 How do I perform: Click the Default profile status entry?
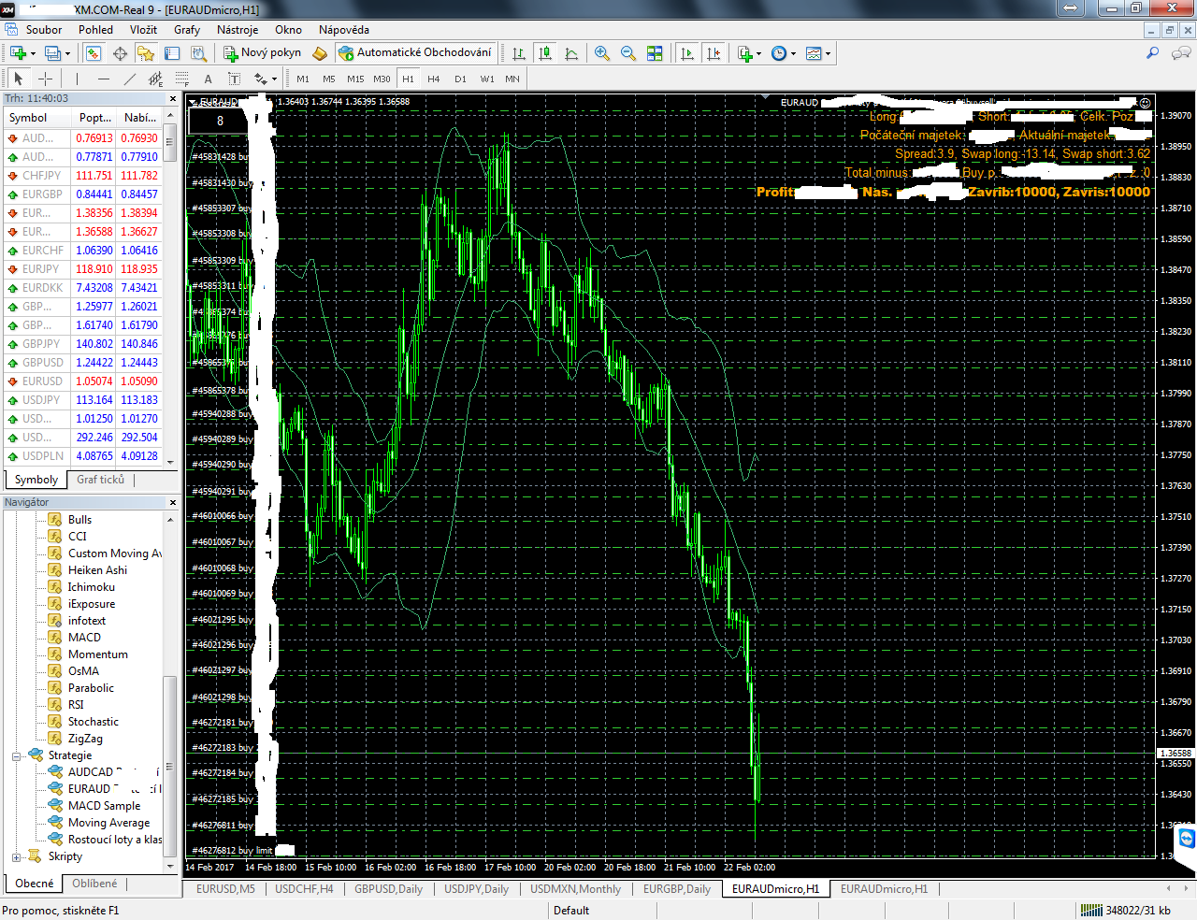coord(570,911)
